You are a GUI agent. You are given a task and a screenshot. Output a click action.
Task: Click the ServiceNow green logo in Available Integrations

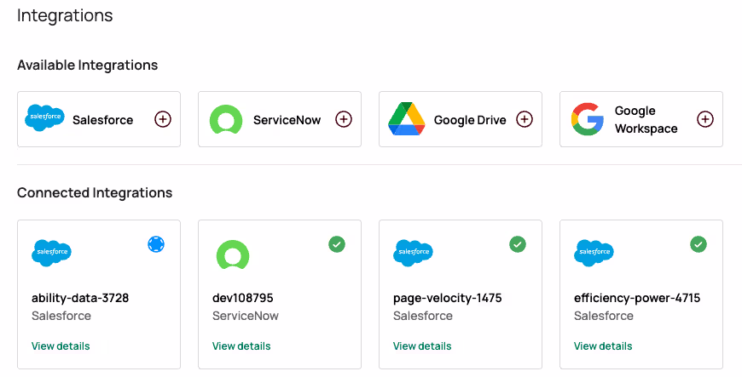point(226,119)
